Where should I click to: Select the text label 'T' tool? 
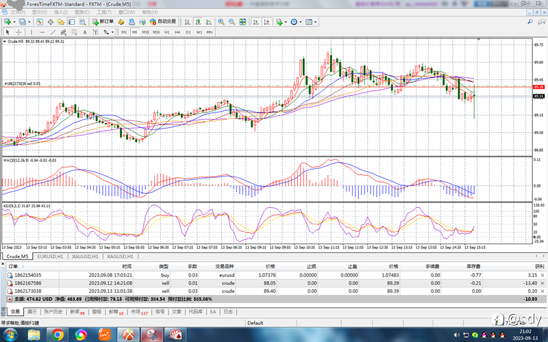[95, 32]
